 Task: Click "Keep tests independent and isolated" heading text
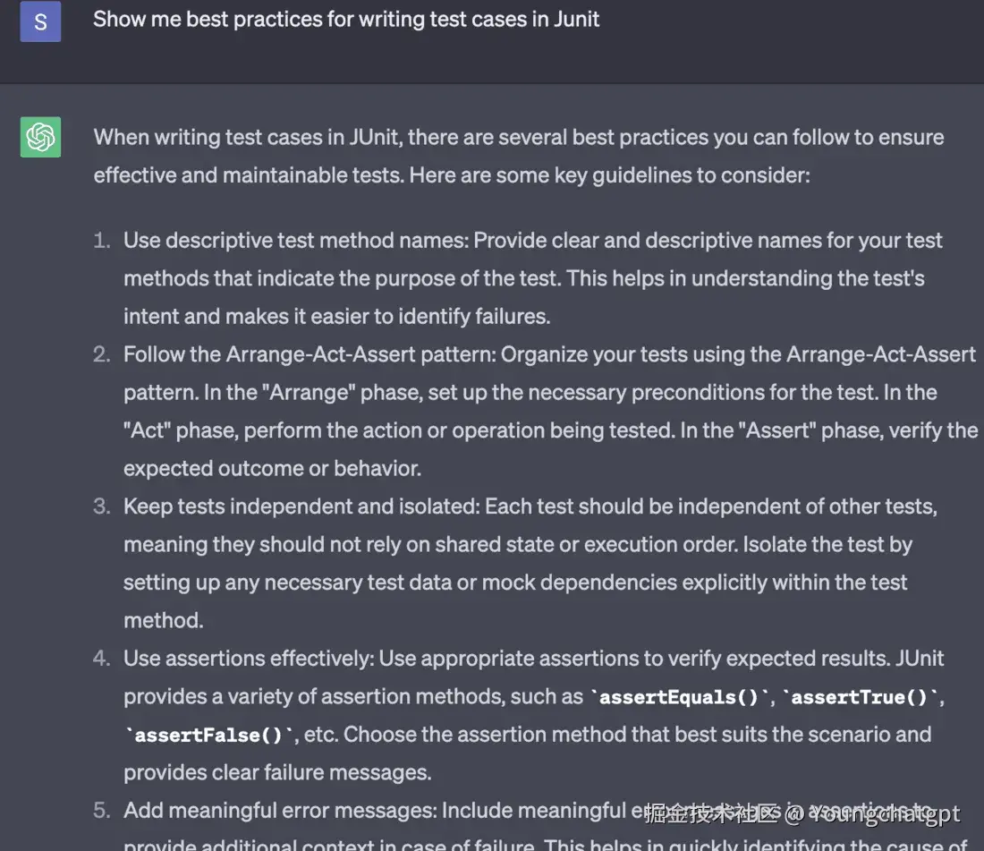click(301, 506)
